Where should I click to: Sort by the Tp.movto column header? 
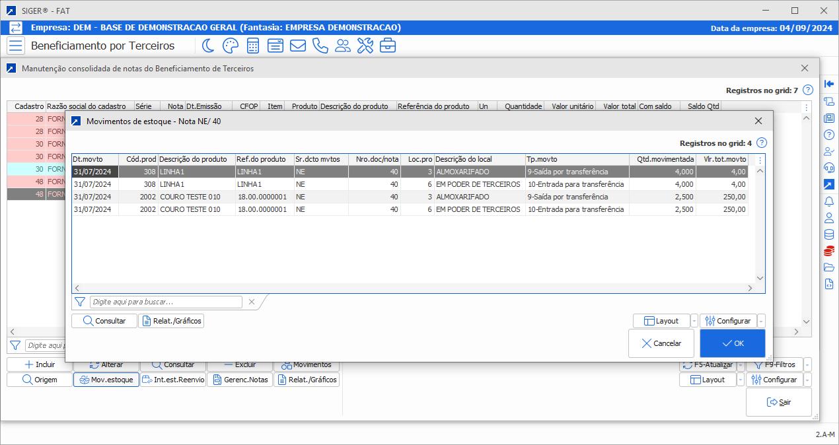(x=576, y=159)
